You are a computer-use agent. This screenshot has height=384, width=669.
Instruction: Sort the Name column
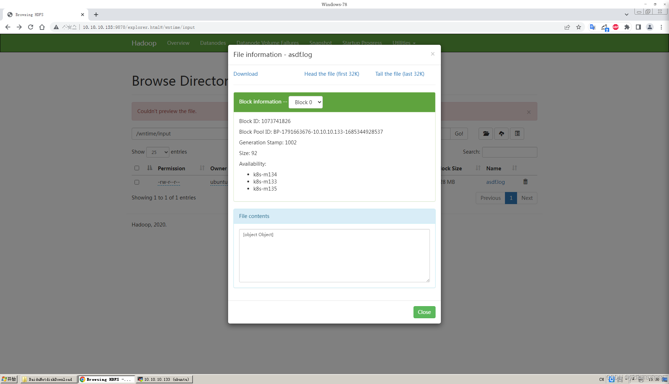515,168
